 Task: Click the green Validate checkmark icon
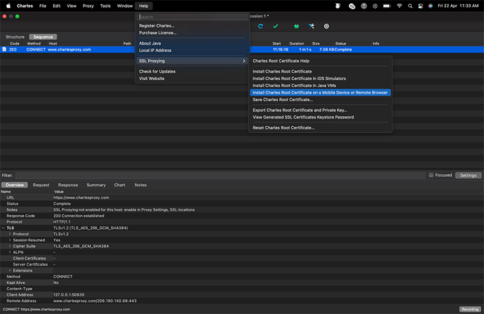pos(276,26)
